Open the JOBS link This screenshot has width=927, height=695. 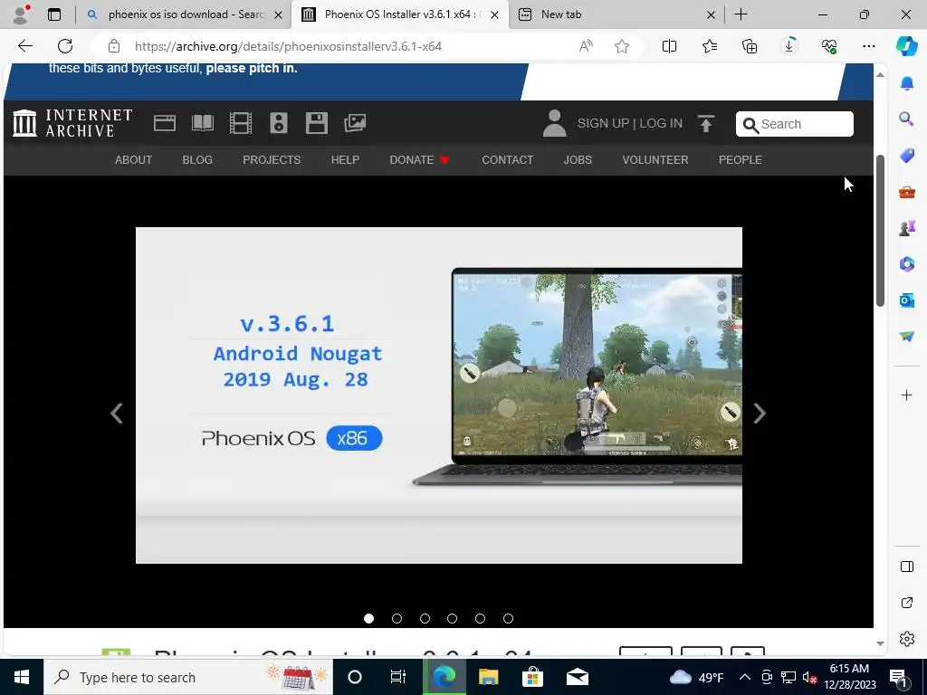(x=577, y=160)
